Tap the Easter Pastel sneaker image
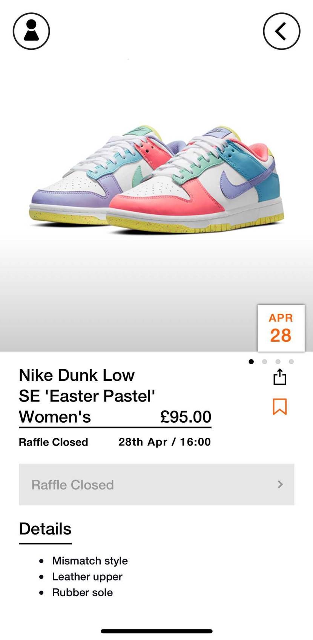The height and width of the screenshot is (640, 313). tap(156, 179)
